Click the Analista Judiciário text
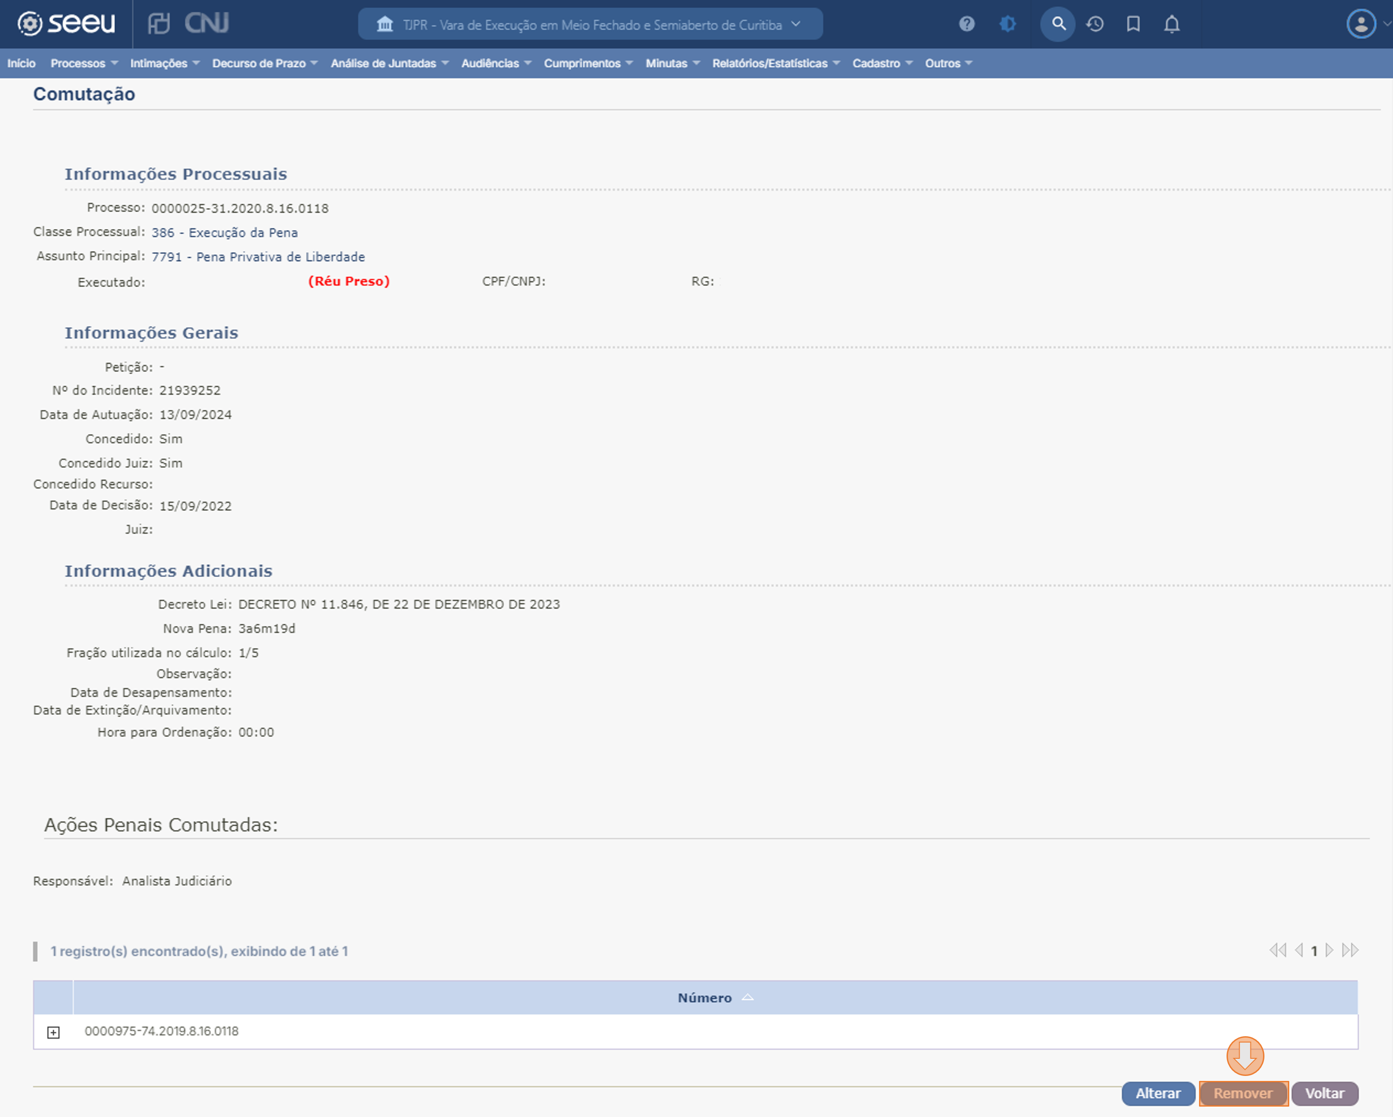 click(x=176, y=881)
